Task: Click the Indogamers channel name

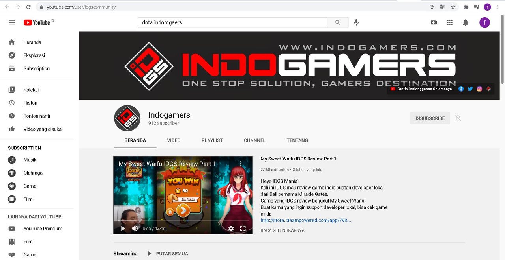Action: pos(169,115)
